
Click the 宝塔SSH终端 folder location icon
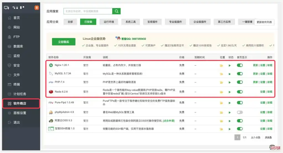tap(221, 129)
